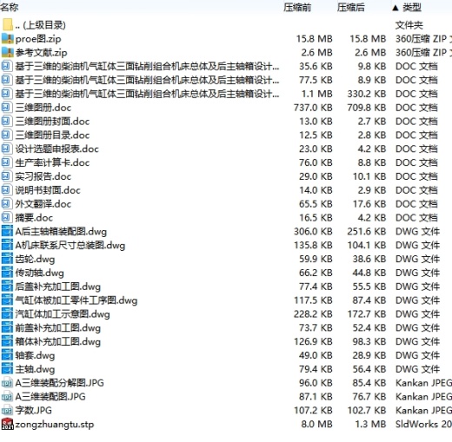The height and width of the screenshot is (442, 452).
Task: Select the zongzhuangtu.stp file name
Action: click(55, 425)
